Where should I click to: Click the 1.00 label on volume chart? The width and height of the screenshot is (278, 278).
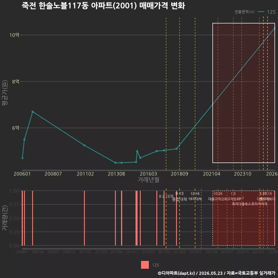click(x=14, y=191)
